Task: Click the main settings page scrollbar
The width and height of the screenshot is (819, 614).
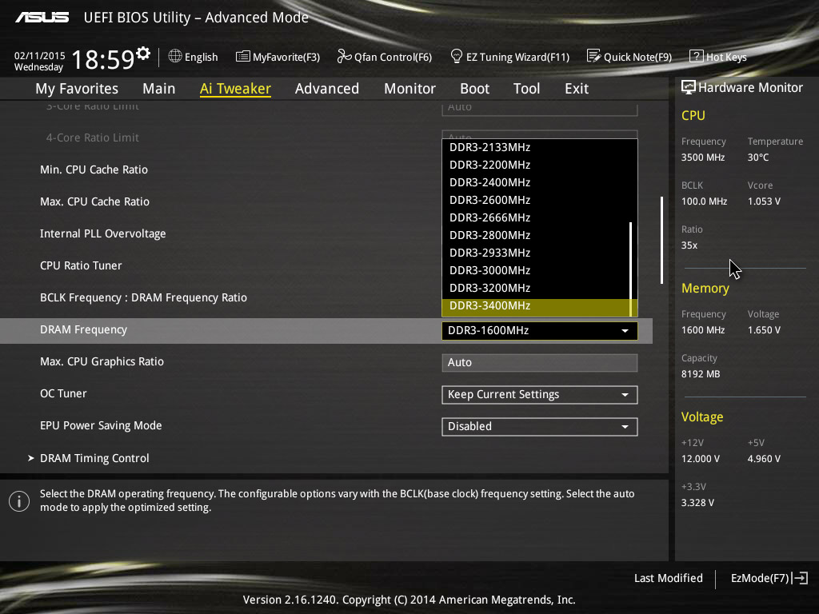Action: click(x=661, y=240)
